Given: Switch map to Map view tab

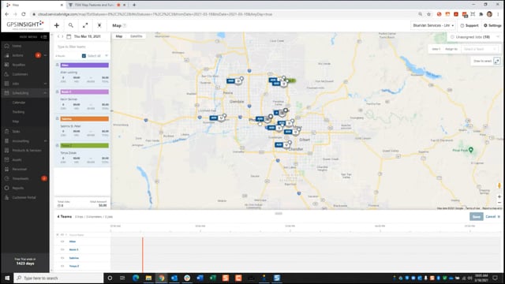Looking at the screenshot, I should (119, 36).
